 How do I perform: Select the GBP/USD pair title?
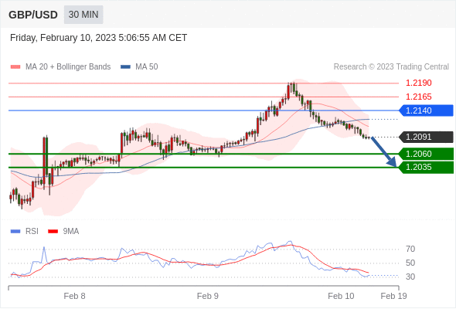coord(33,15)
